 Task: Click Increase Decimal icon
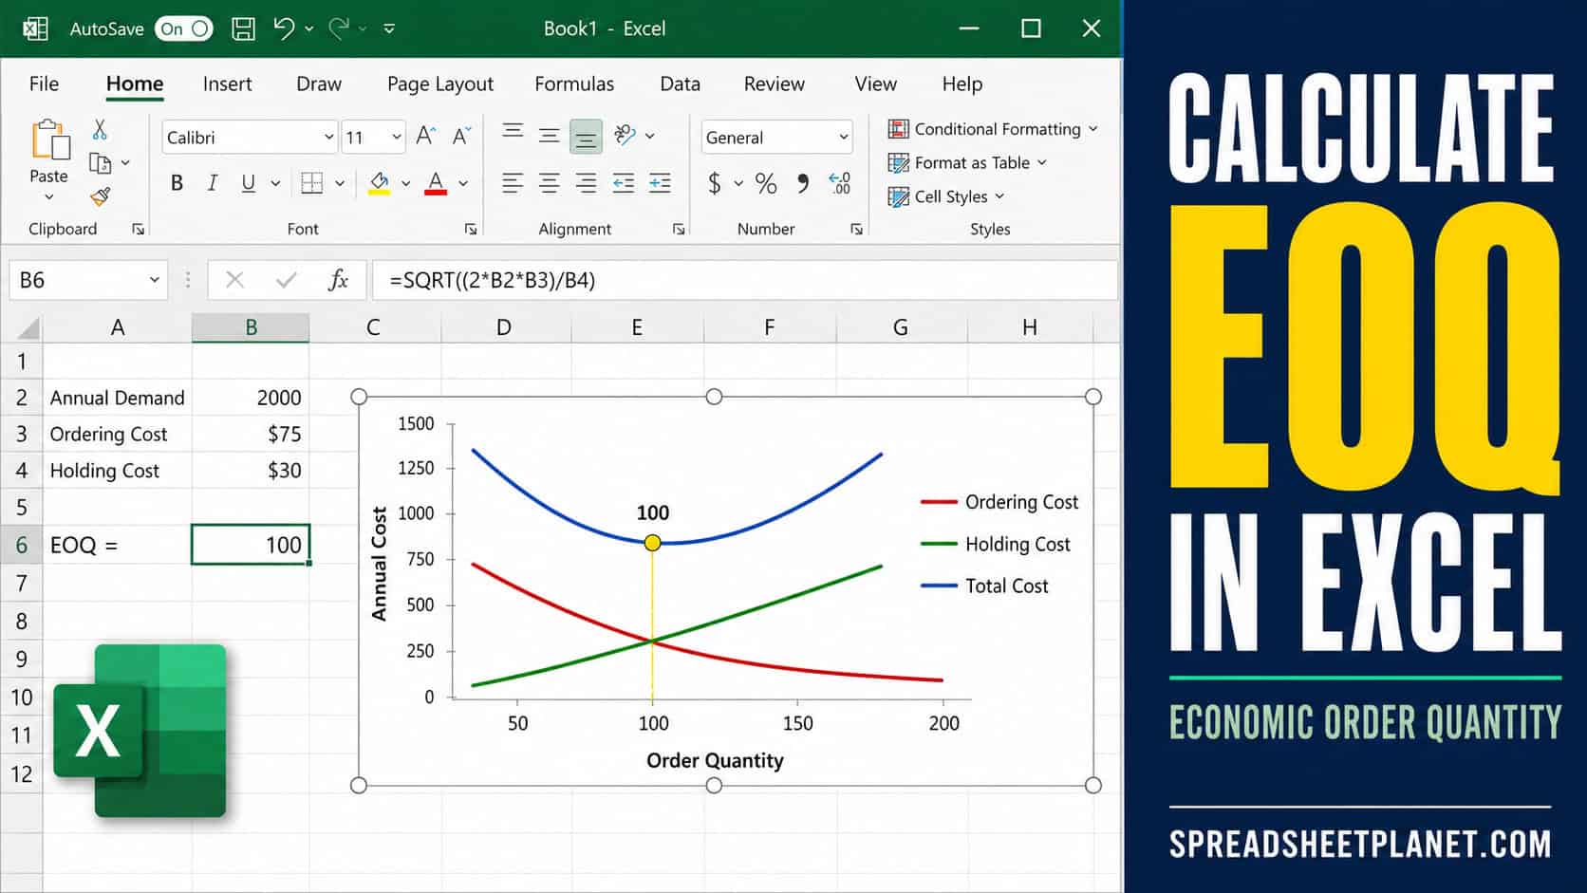[x=840, y=183]
